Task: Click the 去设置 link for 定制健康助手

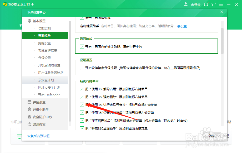Action: pyautogui.click(x=182, y=26)
